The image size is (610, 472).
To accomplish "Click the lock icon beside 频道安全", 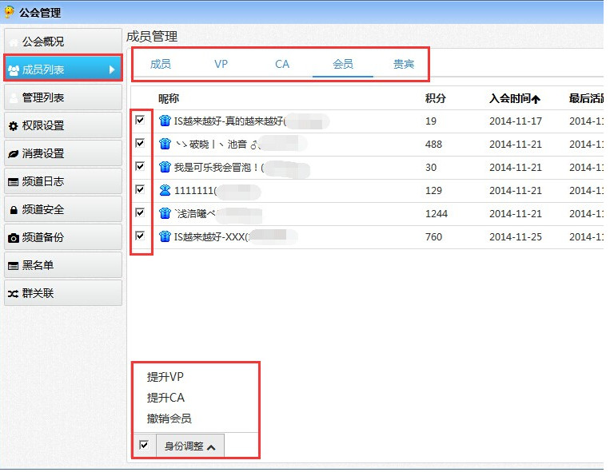I will pyautogui.click(x=13, y=210).
